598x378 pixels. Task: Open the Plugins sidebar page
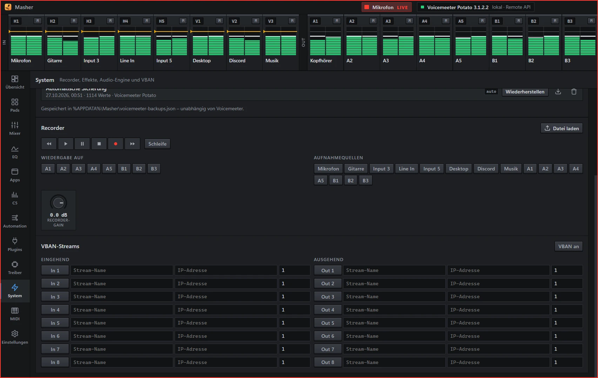[15, 245]
